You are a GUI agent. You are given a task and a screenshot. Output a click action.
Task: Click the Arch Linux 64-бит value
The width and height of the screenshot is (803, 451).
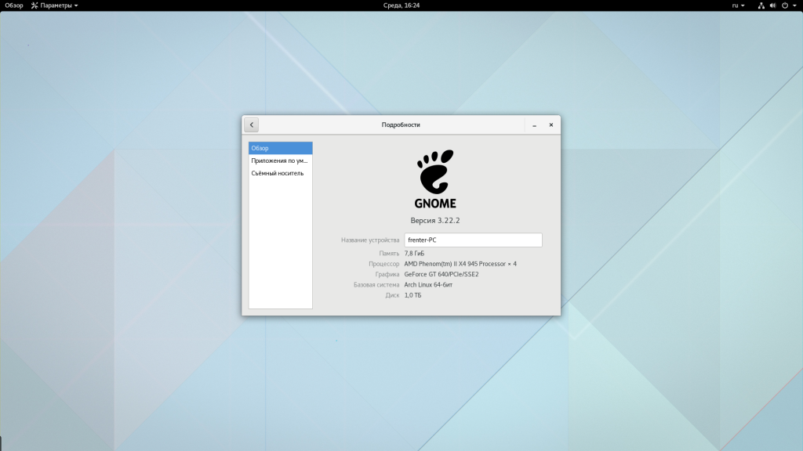click(428, 285)
